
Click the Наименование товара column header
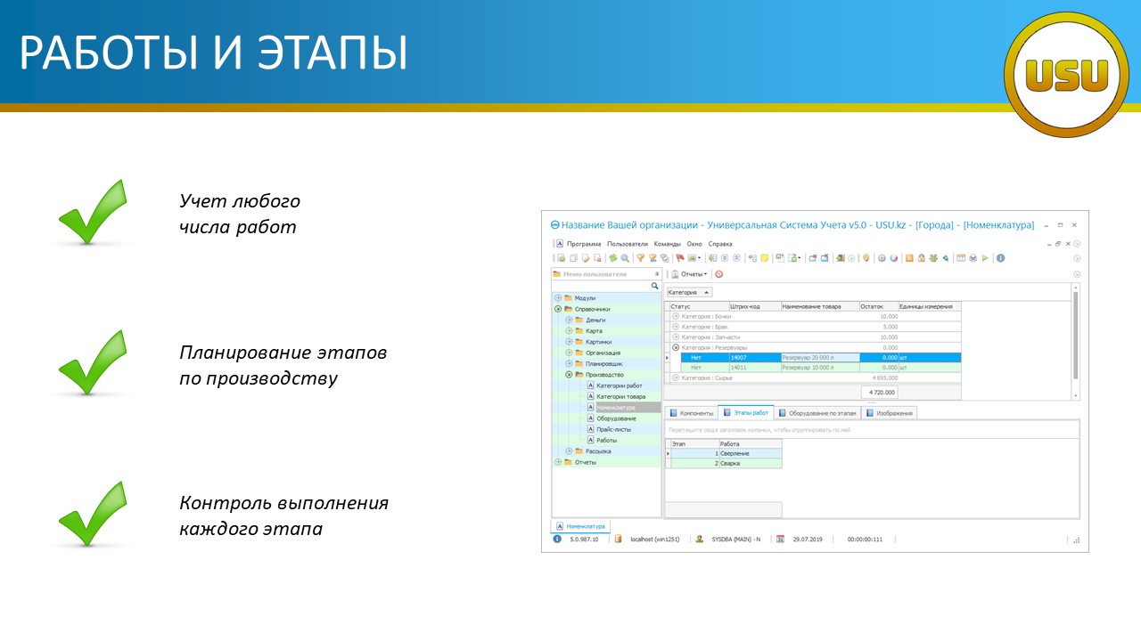pyautogui.click(x=819, y=306)
